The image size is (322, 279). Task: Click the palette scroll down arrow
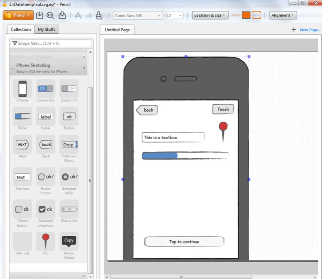(x=90, y=277)
